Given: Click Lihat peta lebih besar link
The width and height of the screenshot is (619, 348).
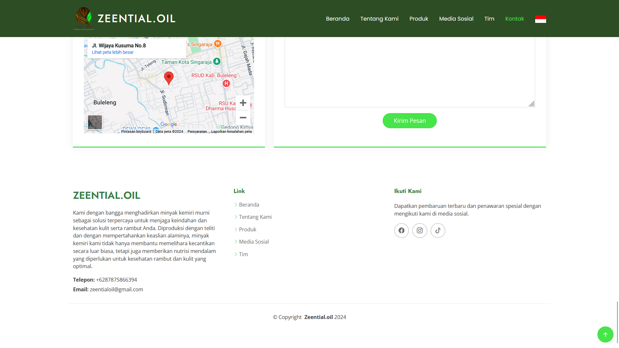Looking at the screenshot, I should (113, 52).
